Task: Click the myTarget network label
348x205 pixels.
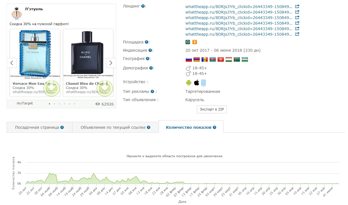Action: (25, 103)
